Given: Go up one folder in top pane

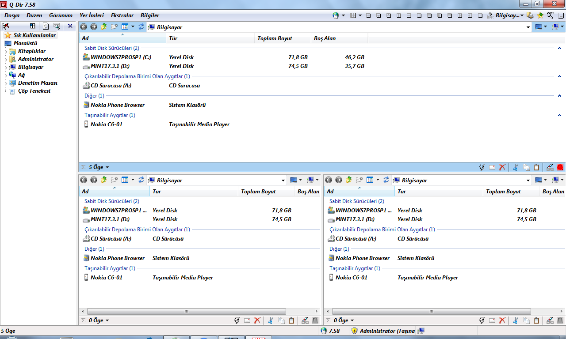Looking at the screenshot, I should pyautogui.click(x=103, y=27).
